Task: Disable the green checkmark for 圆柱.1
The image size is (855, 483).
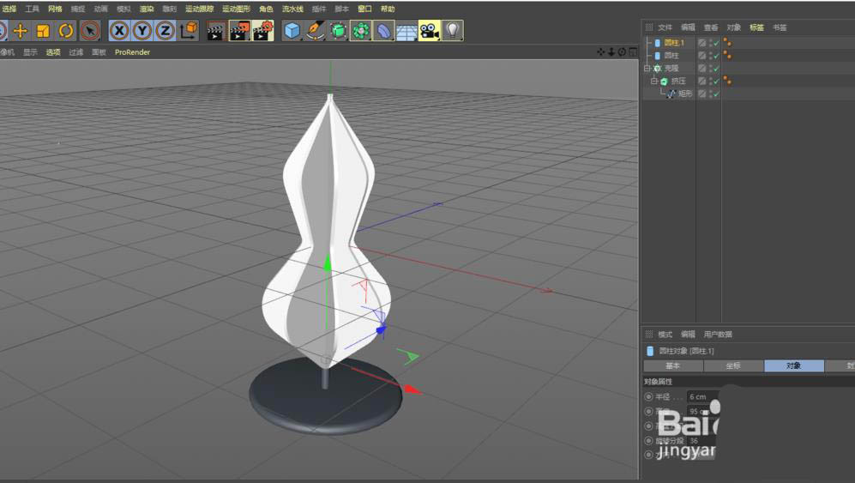Action: (715, 43)
